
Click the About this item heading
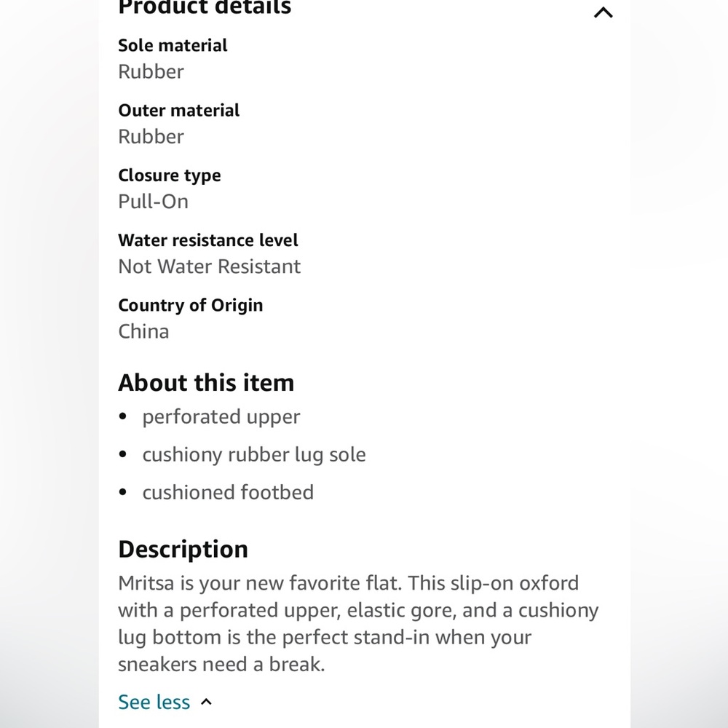click(206, 383)
